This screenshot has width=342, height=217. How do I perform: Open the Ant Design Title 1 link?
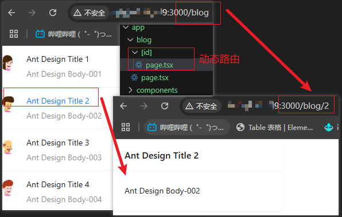[x=57, y=59]
